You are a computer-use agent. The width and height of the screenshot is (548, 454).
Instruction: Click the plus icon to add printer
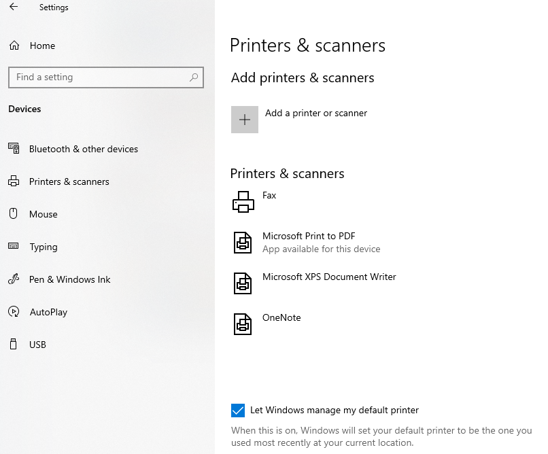(x=245, y=120)
